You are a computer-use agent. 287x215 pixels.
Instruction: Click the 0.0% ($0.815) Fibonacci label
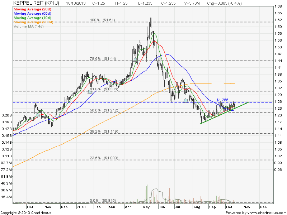pyautogui.click(x=103, y=201)
